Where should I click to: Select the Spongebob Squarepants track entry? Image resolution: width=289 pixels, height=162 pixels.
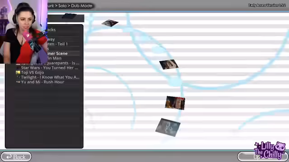tap(48, 63)
